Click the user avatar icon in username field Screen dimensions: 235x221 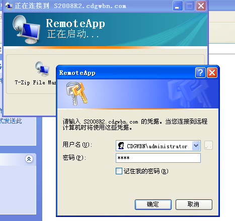point(121,146)
